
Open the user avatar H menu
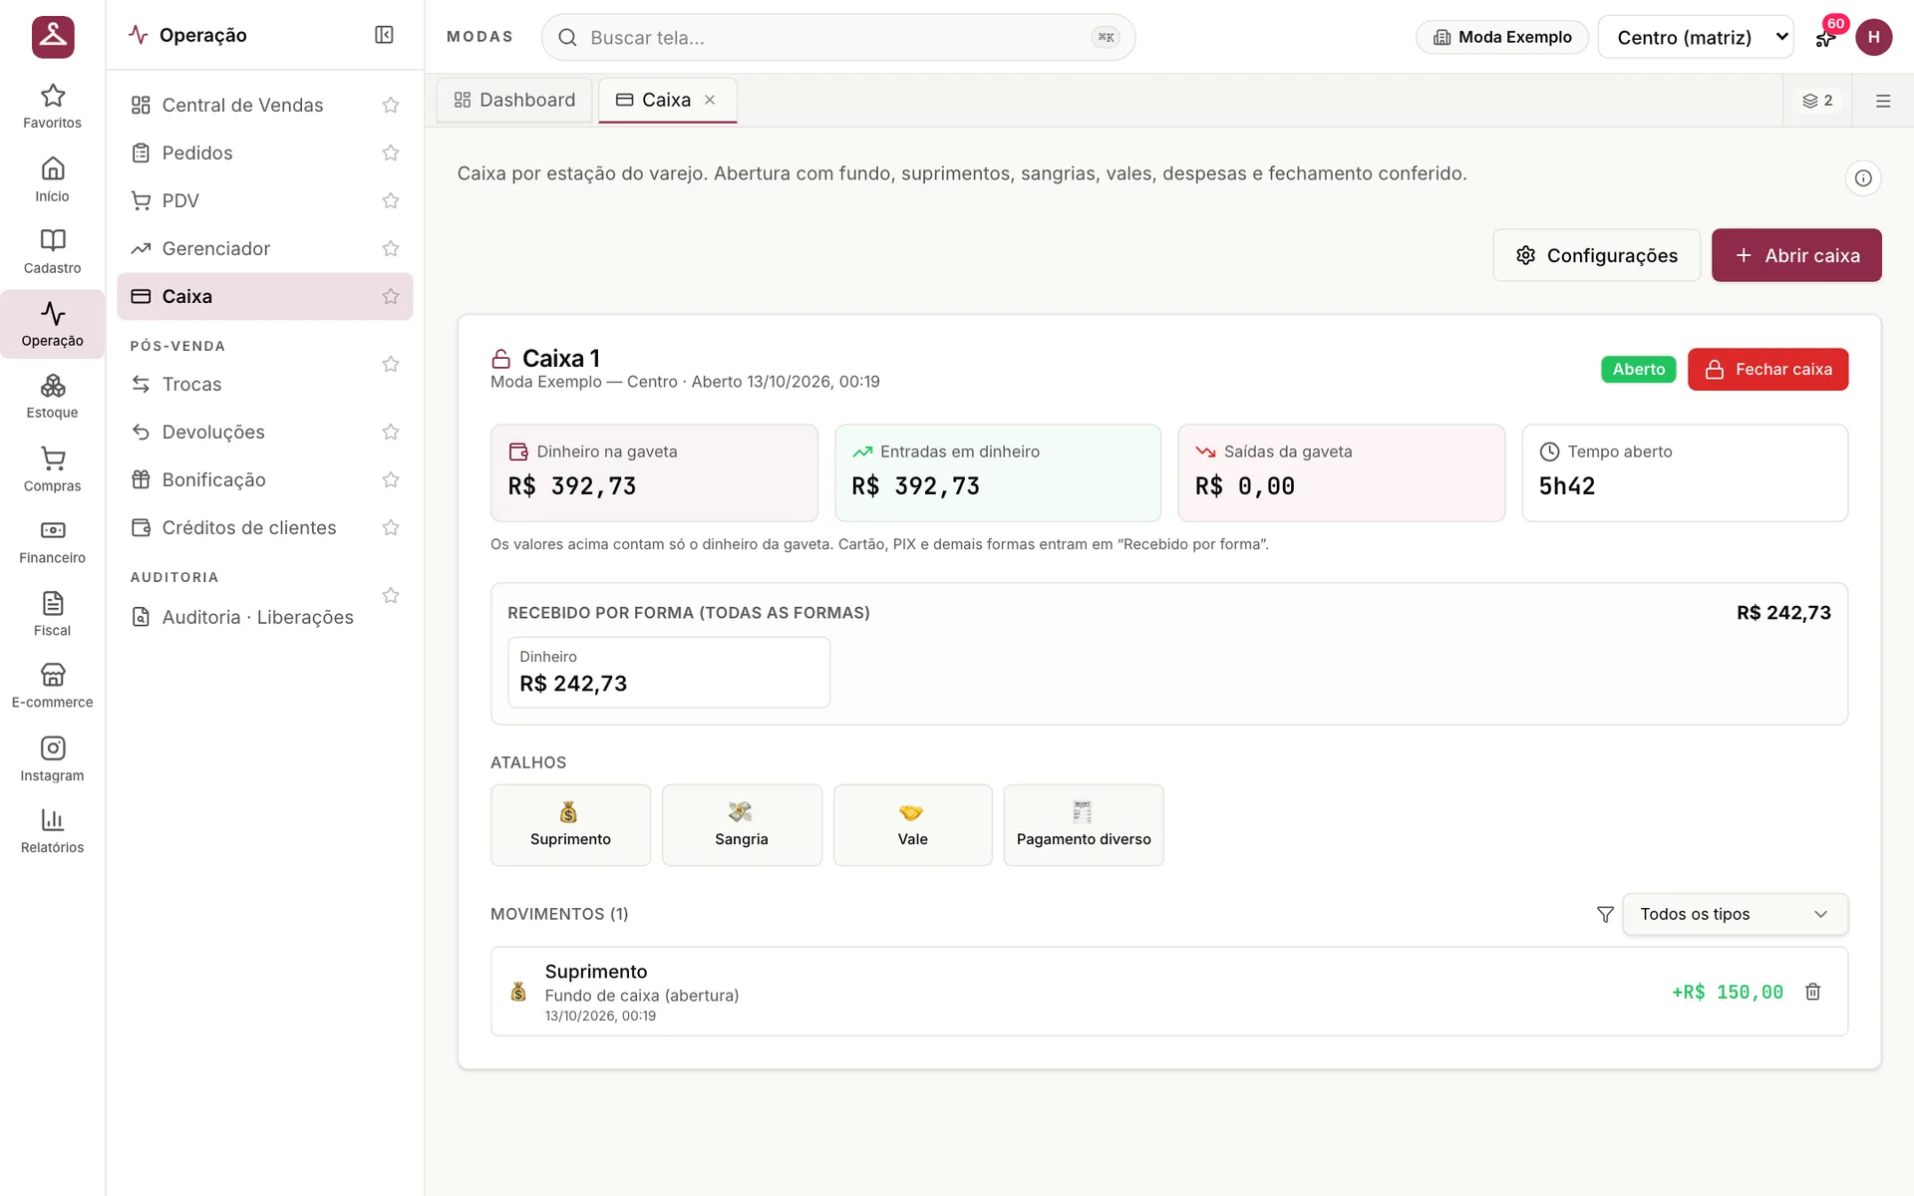coord(1873,37)
